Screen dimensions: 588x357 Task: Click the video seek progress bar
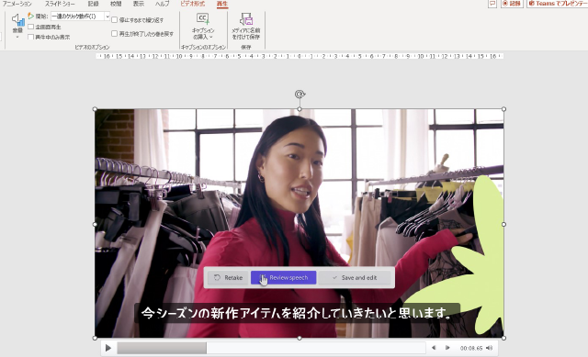pos(271,348)
